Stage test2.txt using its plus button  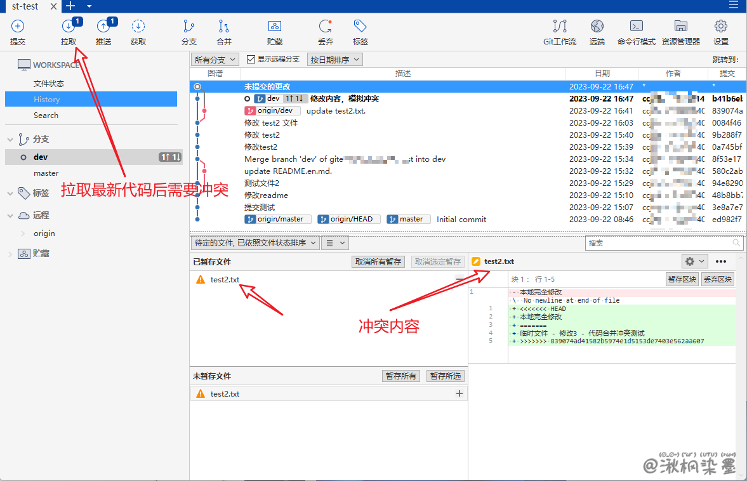point(459,394)
